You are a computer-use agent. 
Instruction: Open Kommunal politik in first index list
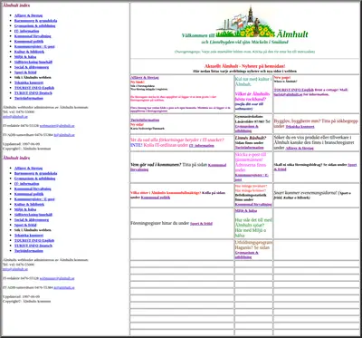click(x=29, y=41)
